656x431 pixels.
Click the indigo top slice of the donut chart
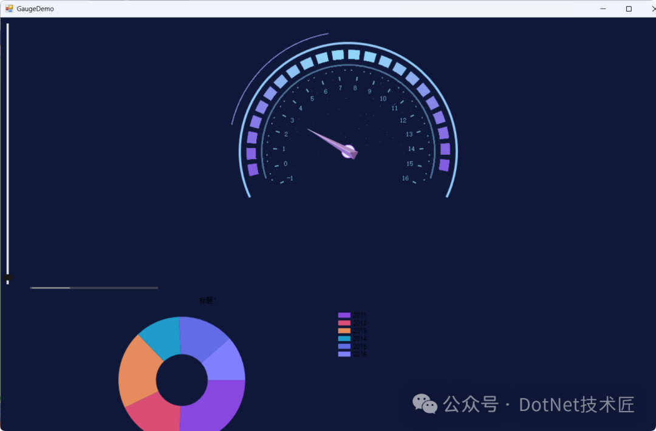[200, 338]
